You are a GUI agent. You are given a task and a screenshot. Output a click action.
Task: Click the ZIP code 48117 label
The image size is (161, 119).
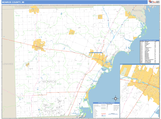click(x=95, y=16)
